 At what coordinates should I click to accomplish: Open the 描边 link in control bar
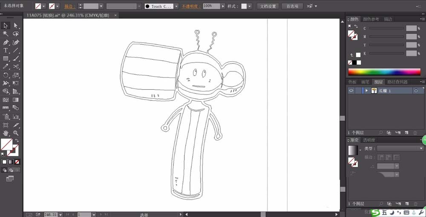[x=70, y=6]
